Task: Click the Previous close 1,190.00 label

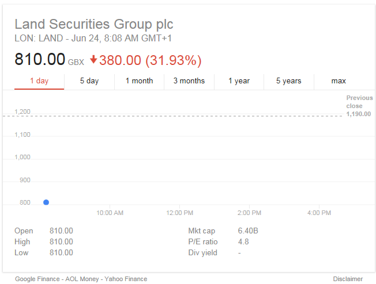Action: [x=359, y=106]
